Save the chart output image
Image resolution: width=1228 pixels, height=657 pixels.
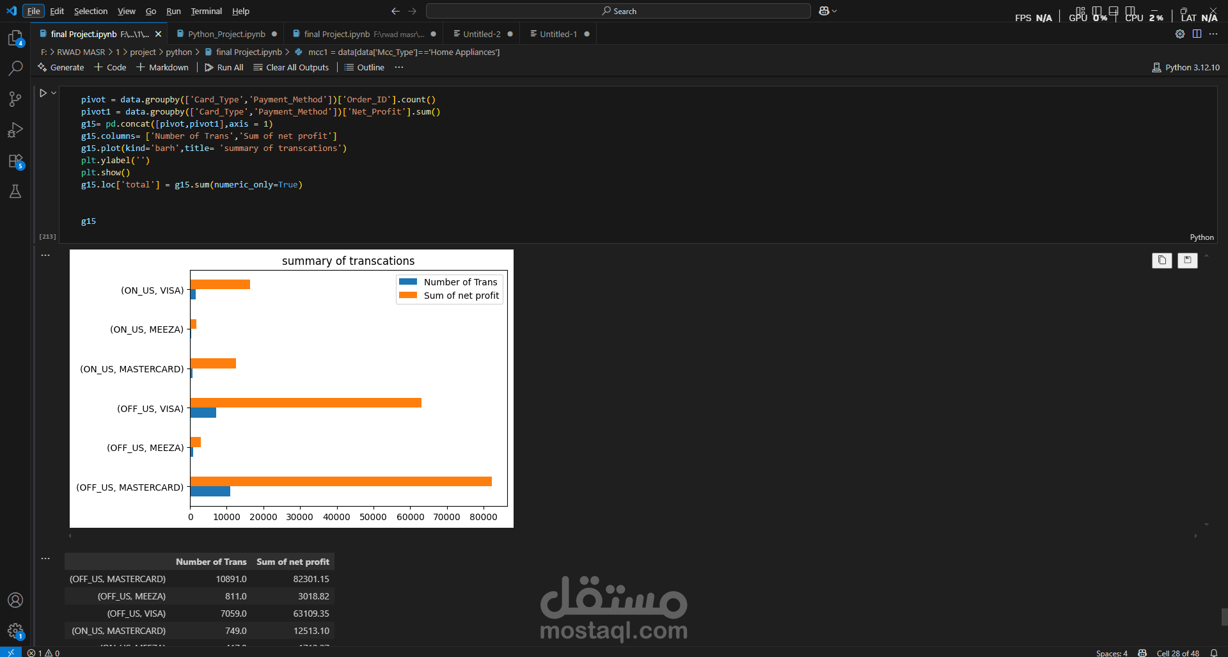tap(1188, 260)
